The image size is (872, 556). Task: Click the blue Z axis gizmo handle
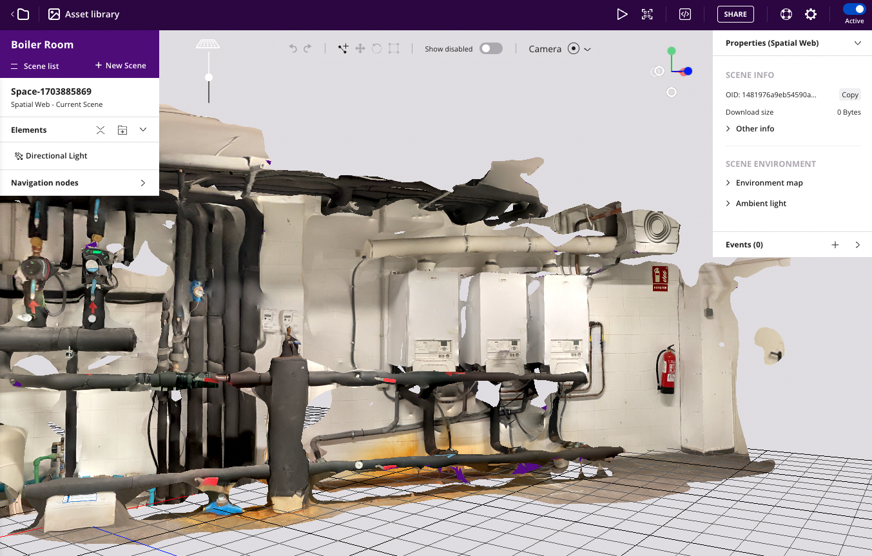click(x=688, y=71)
